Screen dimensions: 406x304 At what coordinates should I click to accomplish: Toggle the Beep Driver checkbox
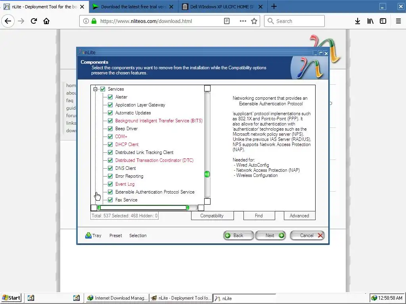point(110,129)
